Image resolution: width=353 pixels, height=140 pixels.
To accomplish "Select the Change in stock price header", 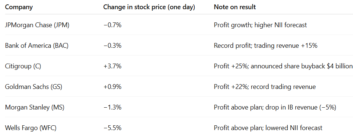I will click(149, 7).
